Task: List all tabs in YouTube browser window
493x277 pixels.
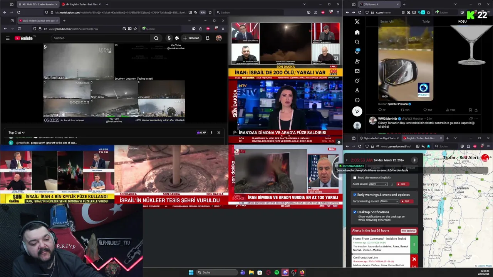Action: 189,20
